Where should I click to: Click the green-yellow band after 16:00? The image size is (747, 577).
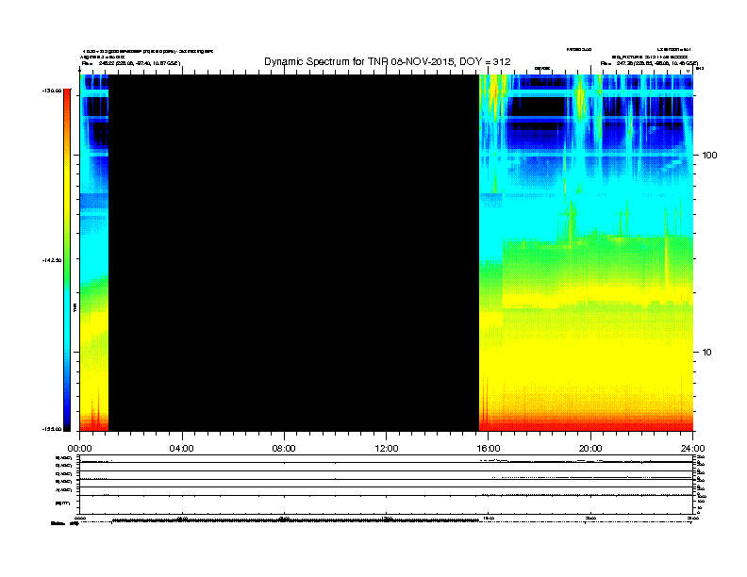click(598, 272)
